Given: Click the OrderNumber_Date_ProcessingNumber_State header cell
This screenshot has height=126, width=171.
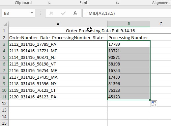Looking at the screenshot, I should (x=58, y=38).
